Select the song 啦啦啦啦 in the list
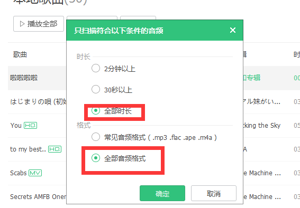The height and width of the screenshot is (208, 300). click(24, 78)
